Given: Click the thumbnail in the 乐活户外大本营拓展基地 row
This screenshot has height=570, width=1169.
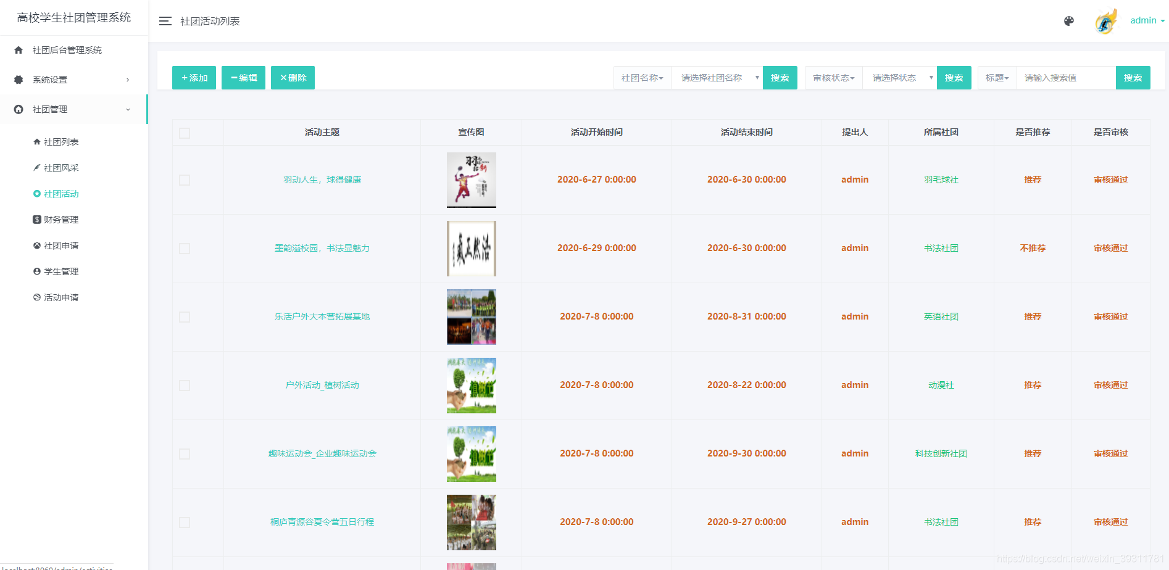Looking at the screenshot, I should pos(472,317).
